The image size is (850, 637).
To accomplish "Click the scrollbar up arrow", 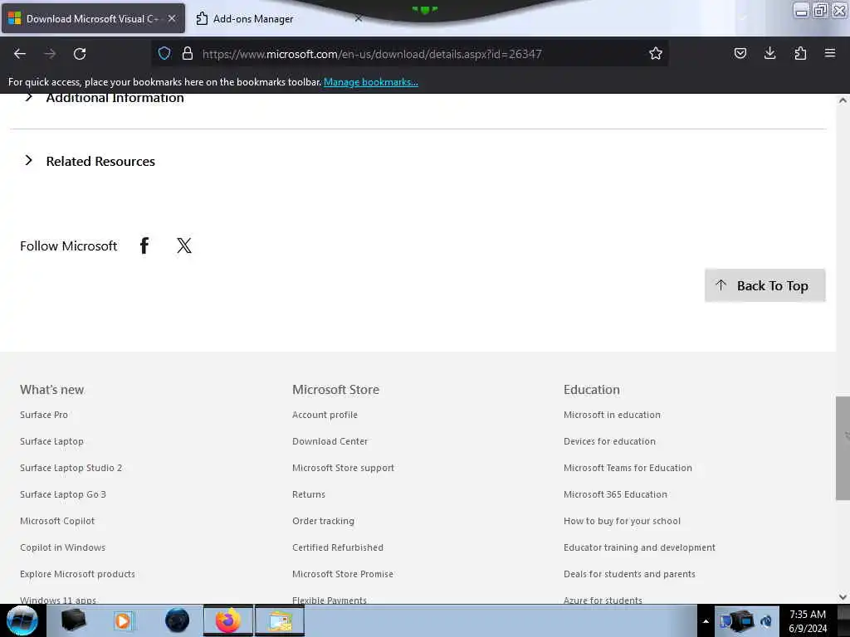I will (x=843, y=100).
